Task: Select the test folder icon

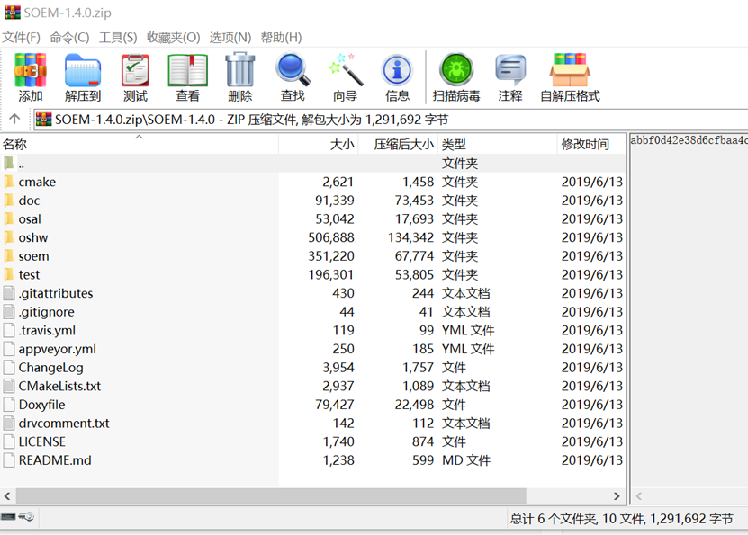Action: click(x=9, y=274)
